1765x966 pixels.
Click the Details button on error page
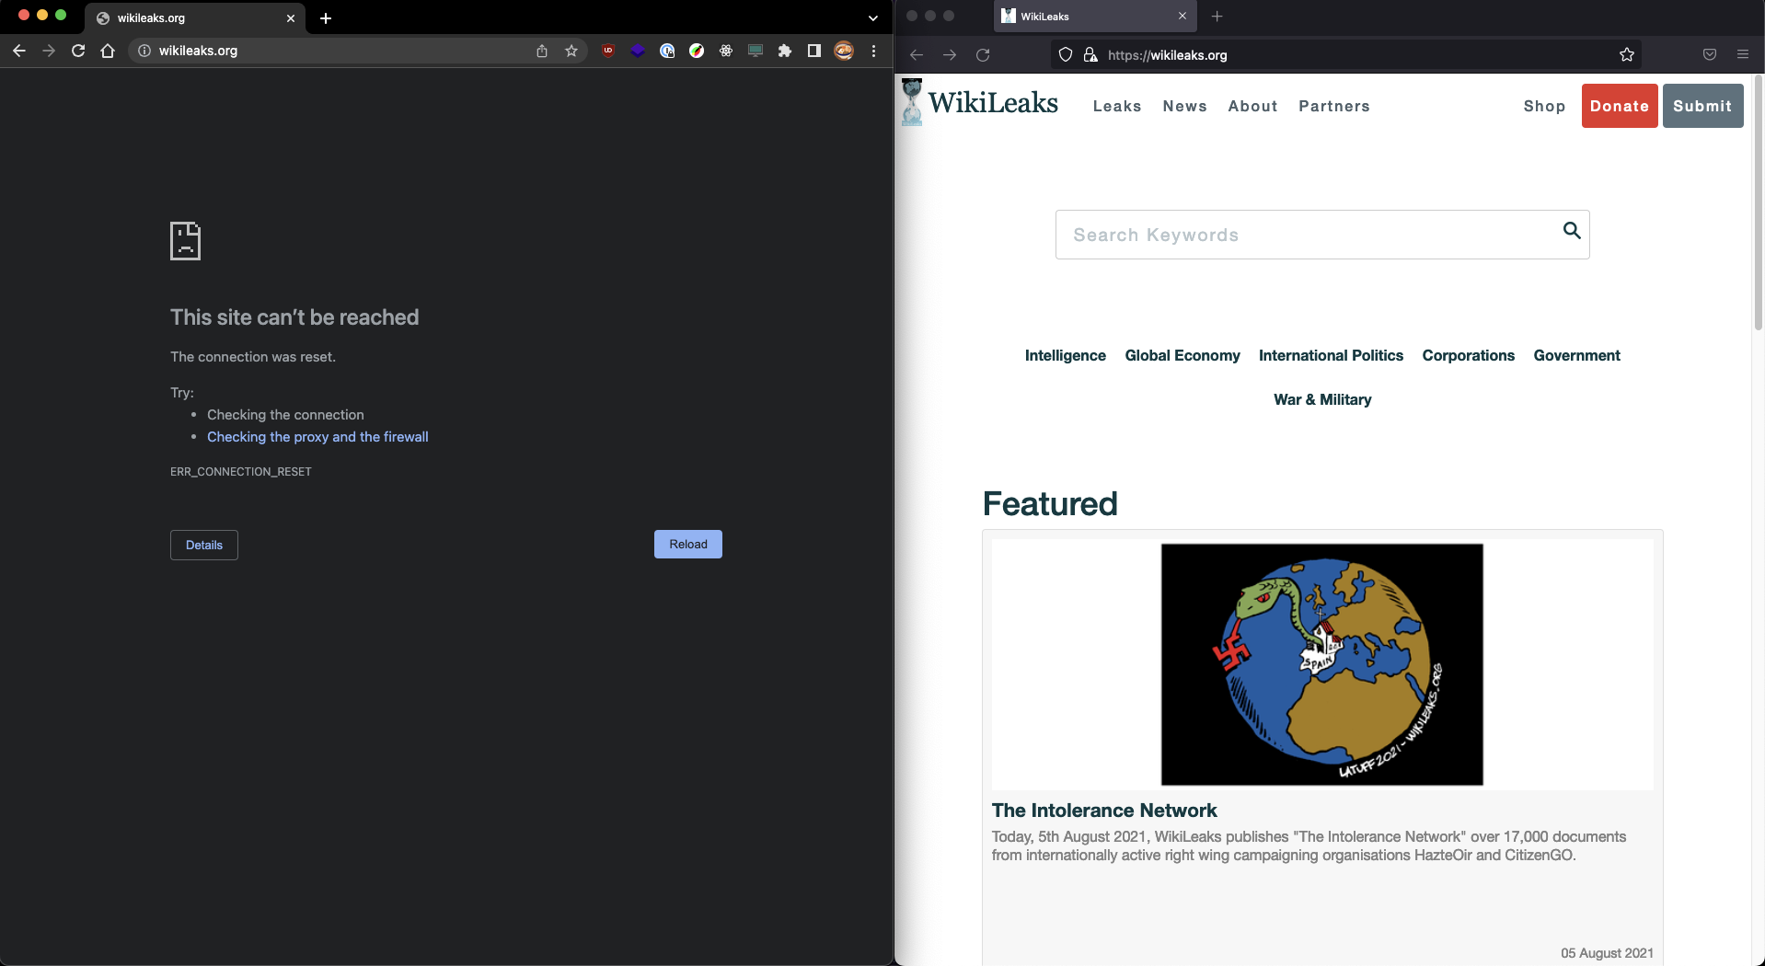click(204, 545)
